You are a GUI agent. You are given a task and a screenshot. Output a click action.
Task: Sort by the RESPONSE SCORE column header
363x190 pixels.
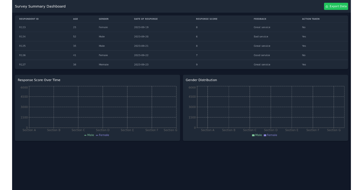point(207,19)
